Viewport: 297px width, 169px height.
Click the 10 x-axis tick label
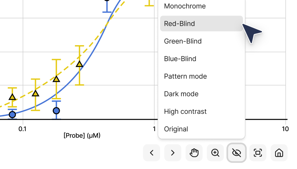[x=285, y=129]
